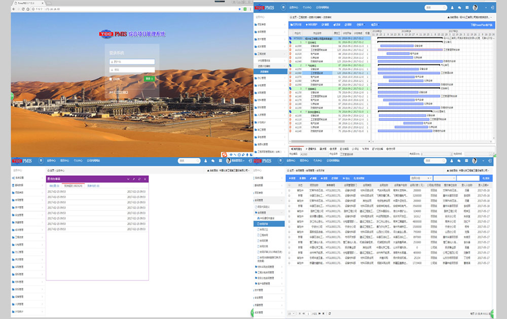Screen dimensions: 507x319
Task: Collapse the purple to-do panel with chevron
Action: 128,179
